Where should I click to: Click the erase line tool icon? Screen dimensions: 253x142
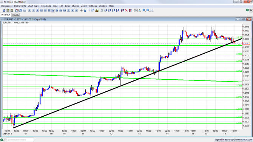[x=122, y=10]
